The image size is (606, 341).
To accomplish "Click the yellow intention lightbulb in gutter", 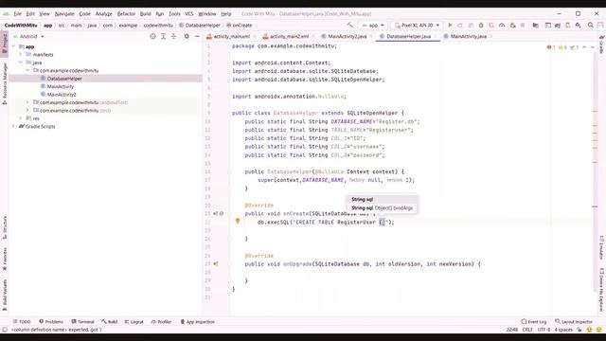I will 238,221.
